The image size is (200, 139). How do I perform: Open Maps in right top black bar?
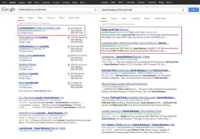pyautogui.click(x=161, y=2)
